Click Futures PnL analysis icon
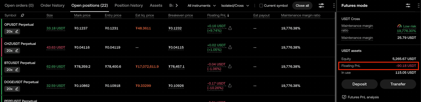The height and width of the screenshot is (102, 421). [344, 97]
